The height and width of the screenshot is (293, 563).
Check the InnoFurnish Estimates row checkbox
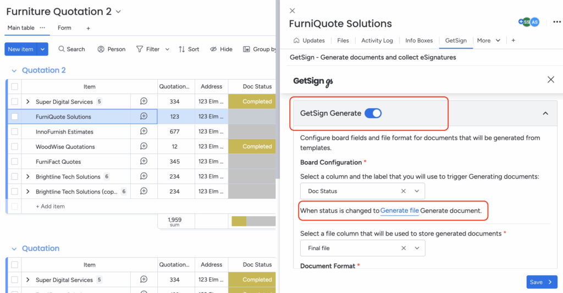[14, 132]
